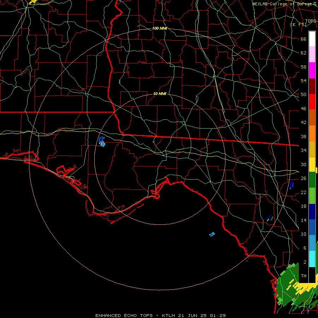Click the "50 NMI" range ring label

click(160, 94)
